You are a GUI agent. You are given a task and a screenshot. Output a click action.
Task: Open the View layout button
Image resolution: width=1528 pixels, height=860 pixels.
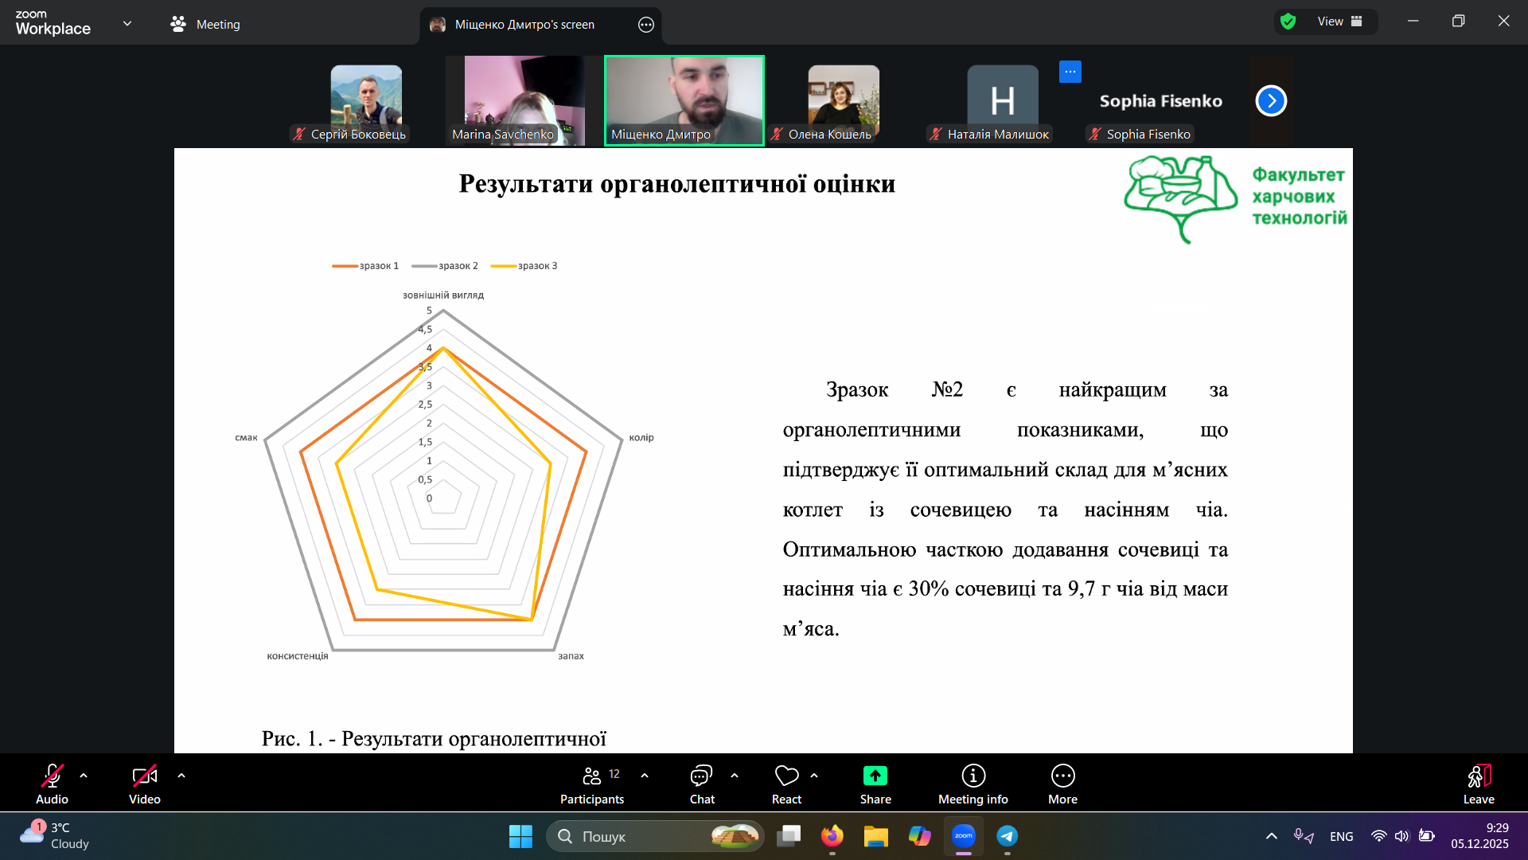pyautogui.click(x=1339, y=21)
